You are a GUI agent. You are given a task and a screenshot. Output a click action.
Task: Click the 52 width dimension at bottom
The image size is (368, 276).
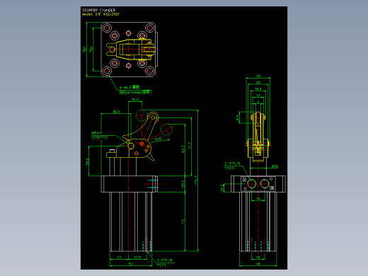click(x=131, y=264)
